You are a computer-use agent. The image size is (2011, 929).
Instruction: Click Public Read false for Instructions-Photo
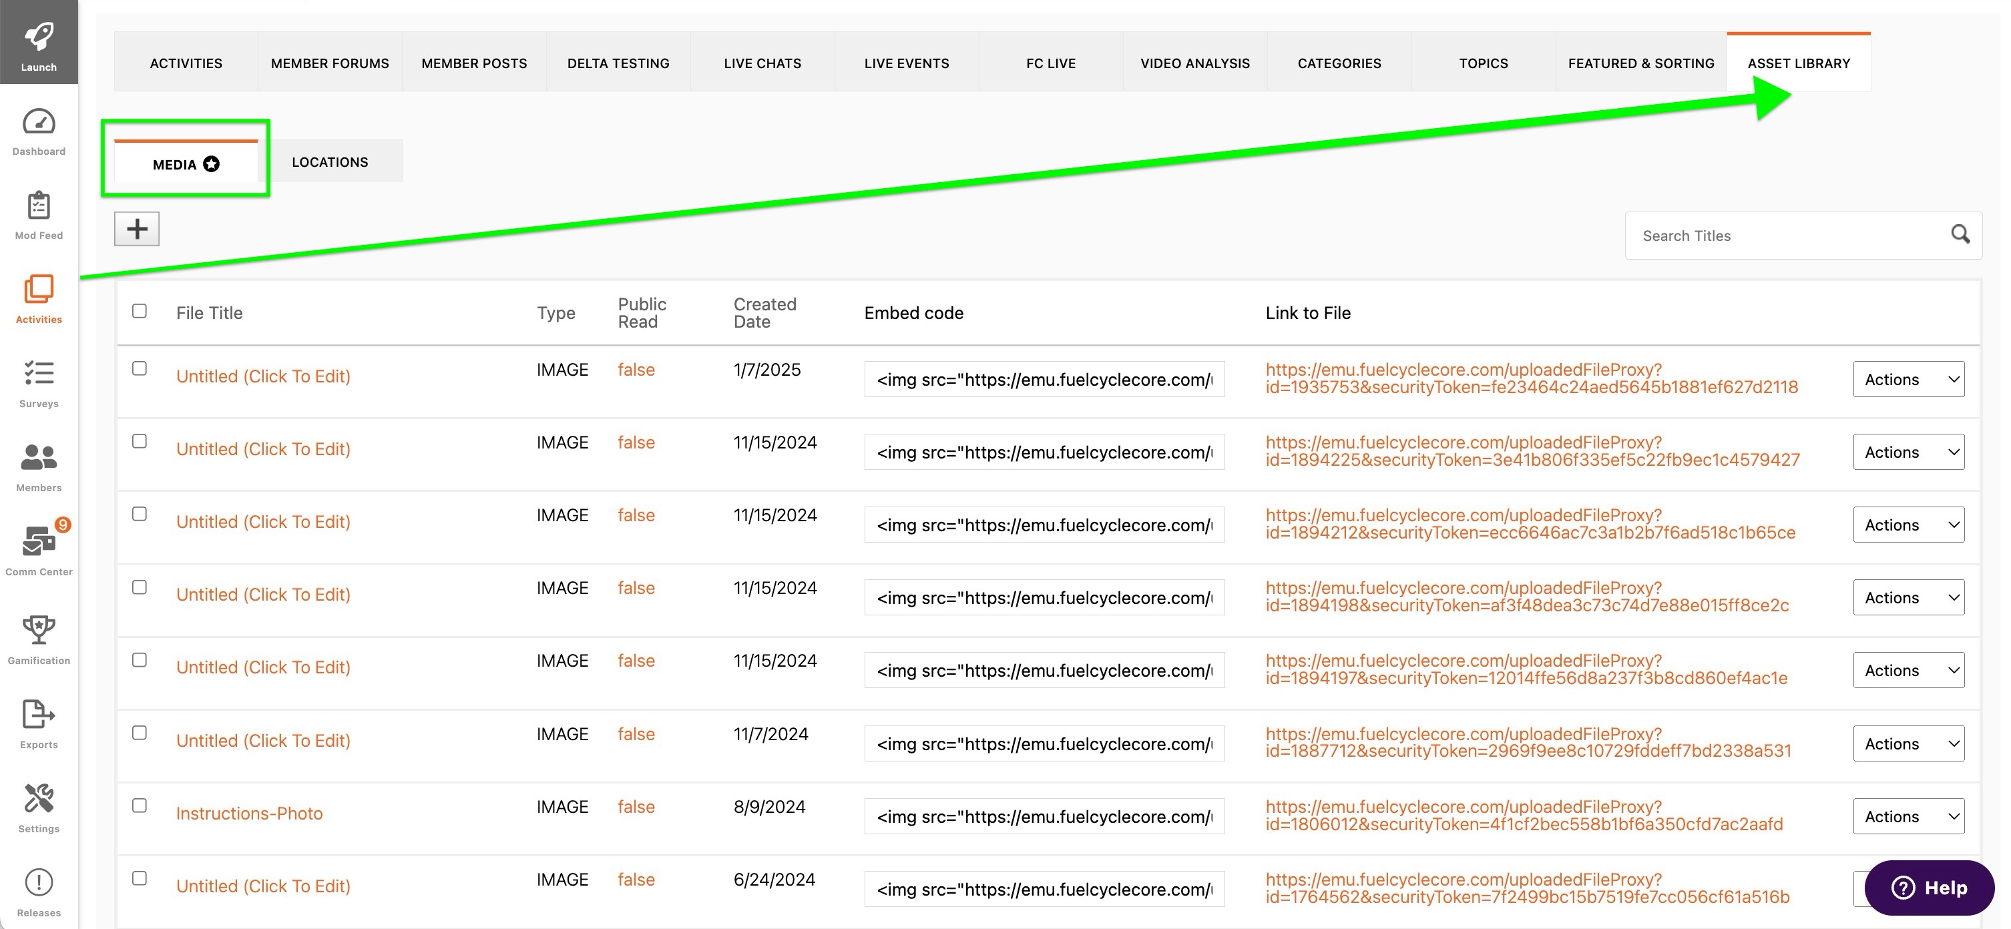pos(636,807)
